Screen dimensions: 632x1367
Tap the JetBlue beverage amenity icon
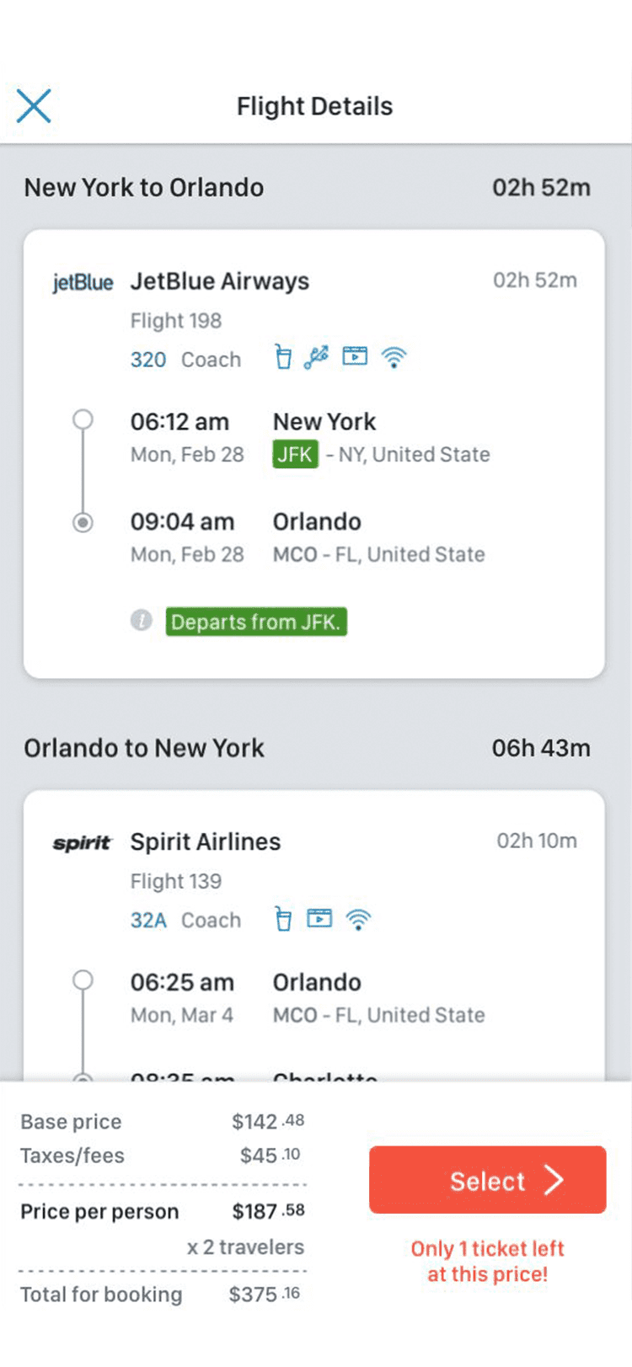click(283, 357)
